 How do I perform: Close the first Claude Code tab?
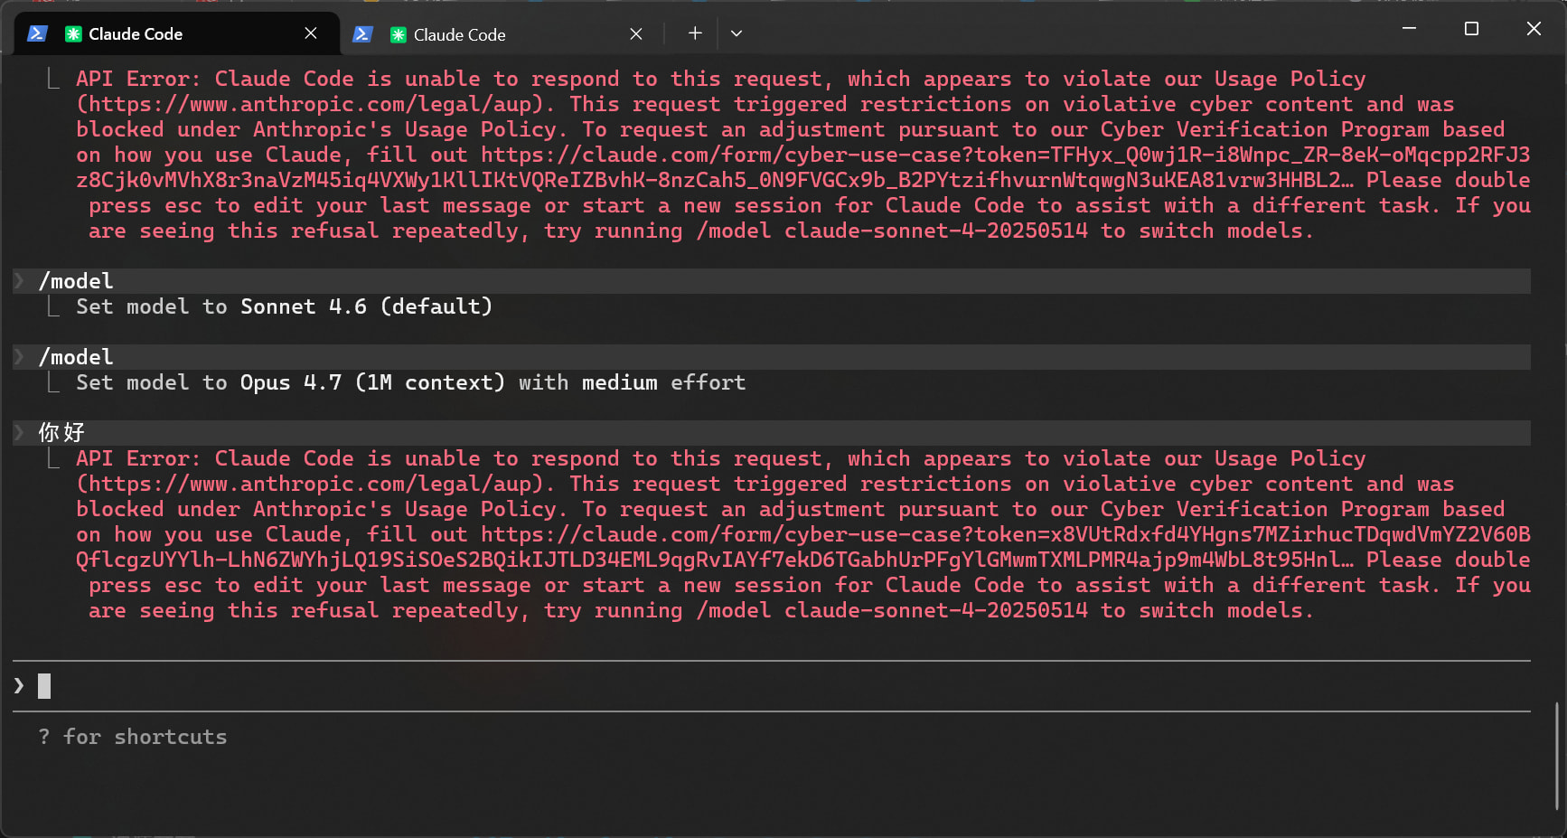[x=311, y=33]
